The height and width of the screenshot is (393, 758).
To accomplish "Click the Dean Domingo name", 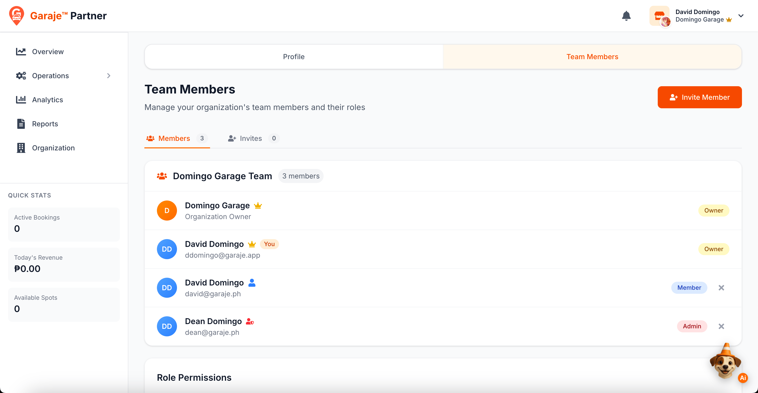I will click(x=213, y=321).
